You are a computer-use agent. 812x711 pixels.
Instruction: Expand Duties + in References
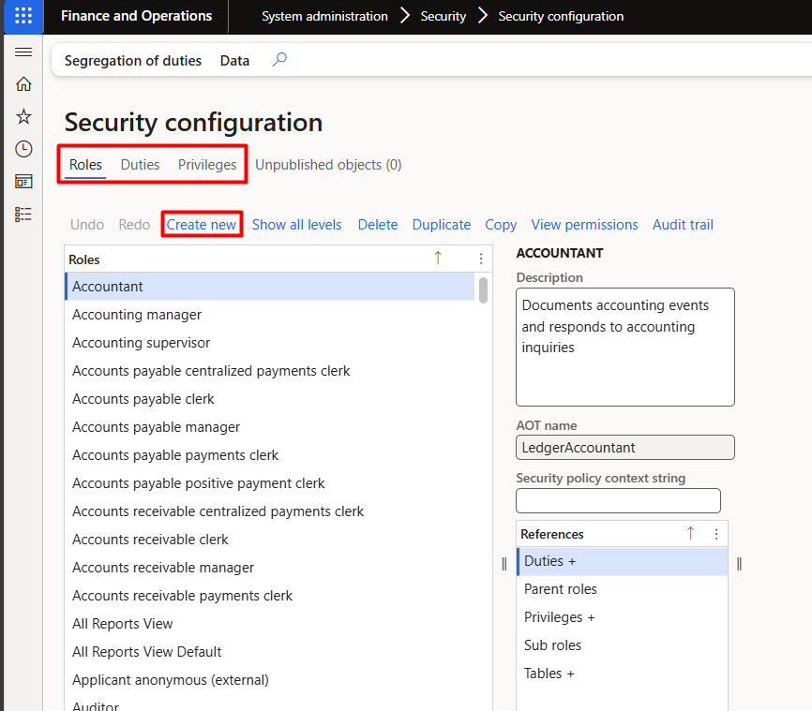pyautogui.click(x=622, y=561)
